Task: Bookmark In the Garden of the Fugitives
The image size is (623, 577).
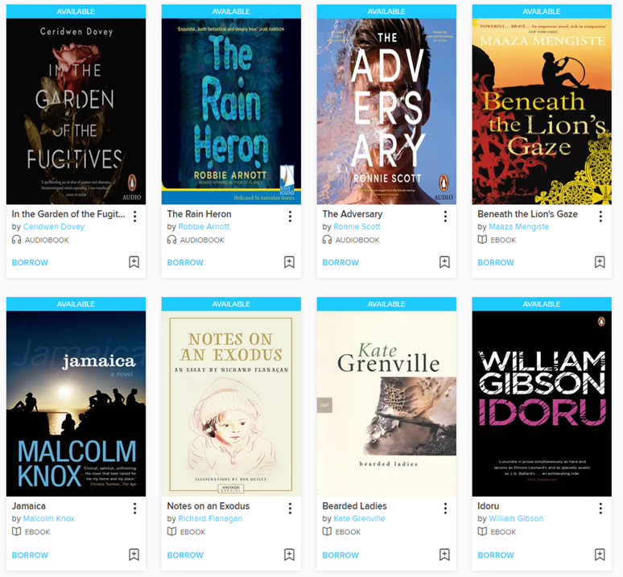Action: [x=134, y=262]
